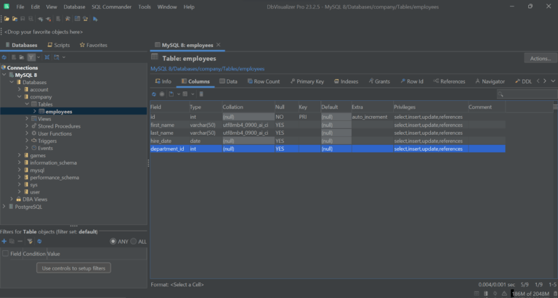
Task: Click the new SQL Commander run icon
Action: pyautogui.click(x=95, y=19)
